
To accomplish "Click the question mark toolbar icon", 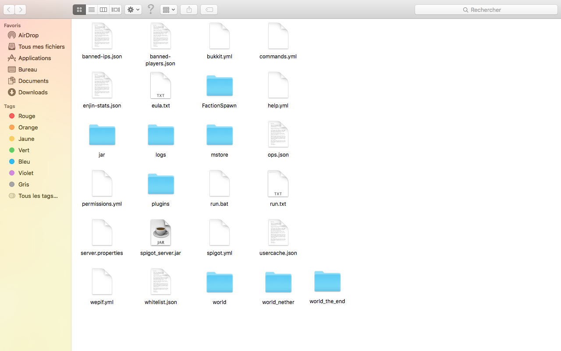I will (x=151, y=10).
